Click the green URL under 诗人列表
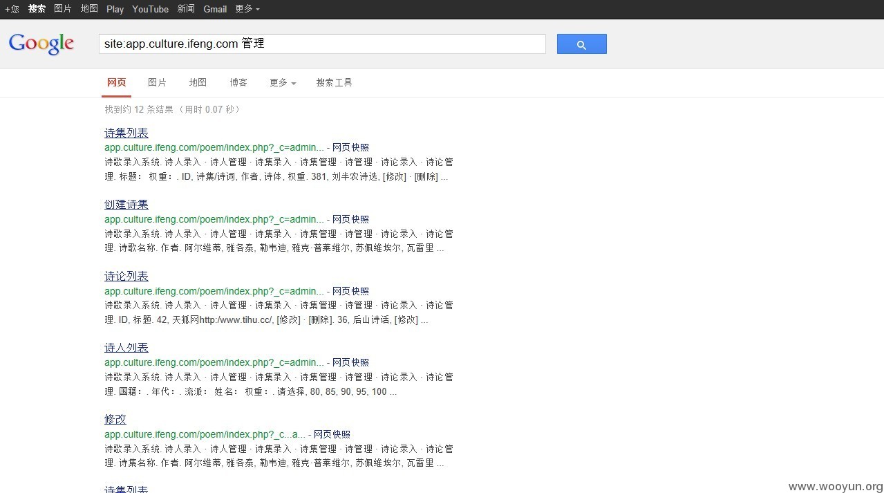 214,362
